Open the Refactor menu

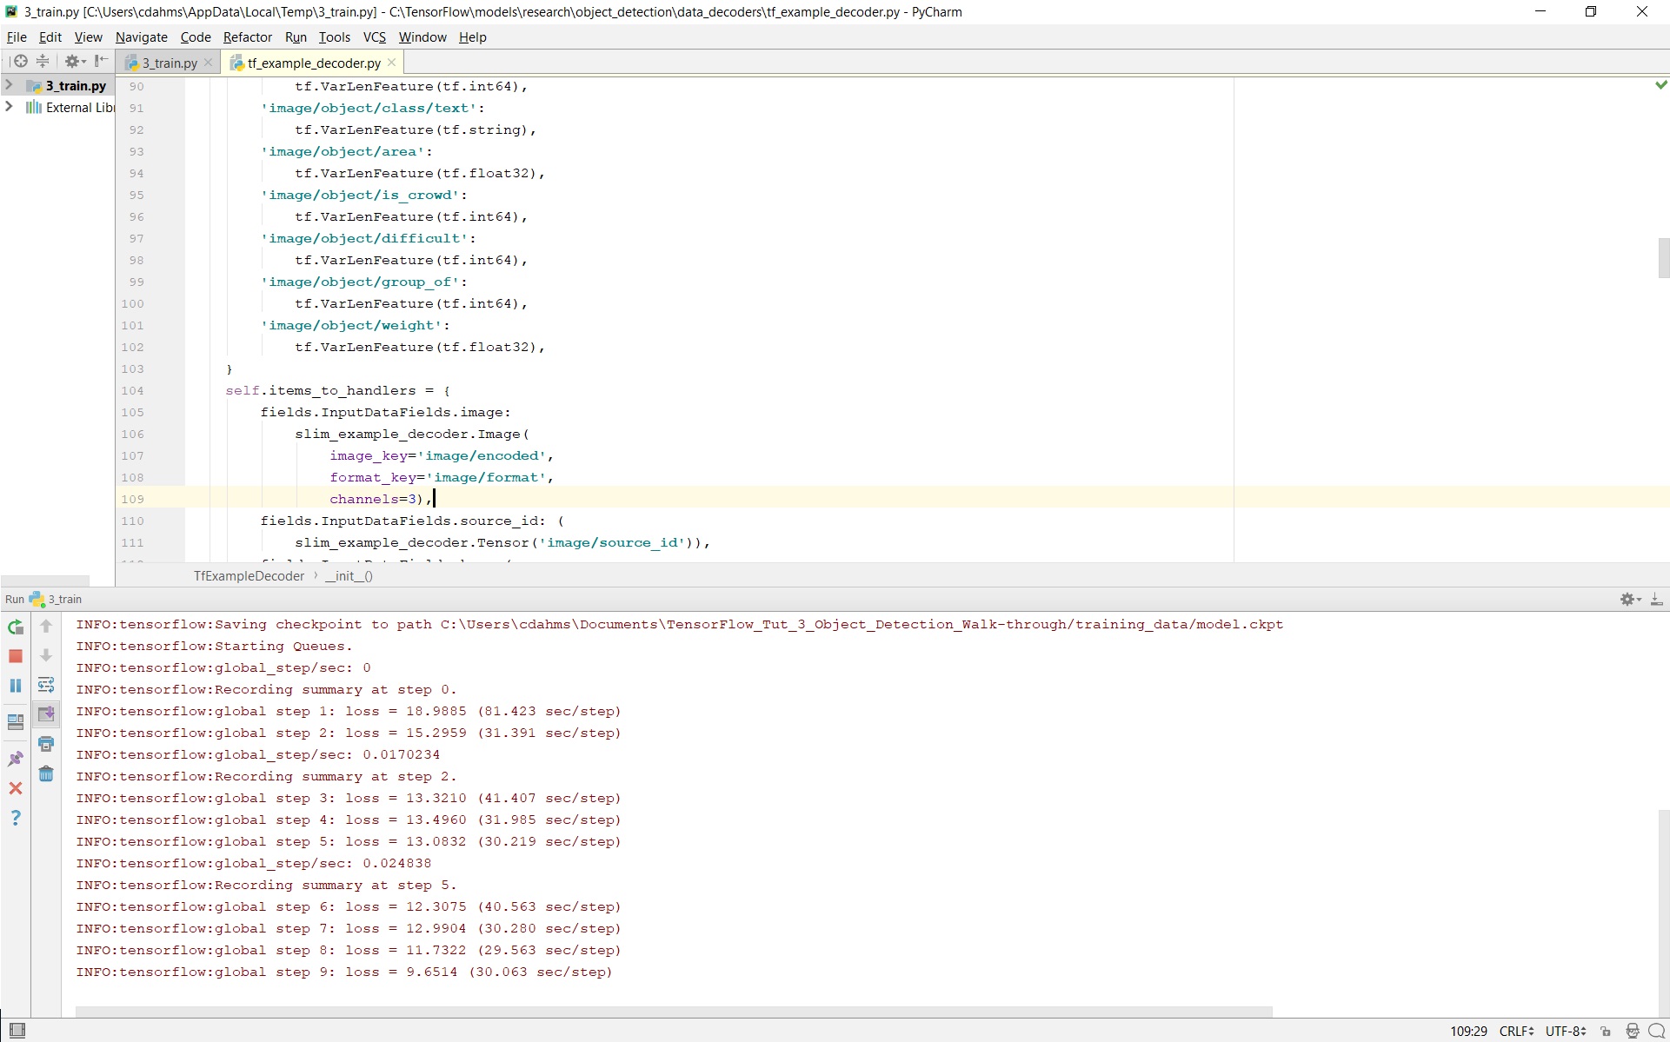247,37
